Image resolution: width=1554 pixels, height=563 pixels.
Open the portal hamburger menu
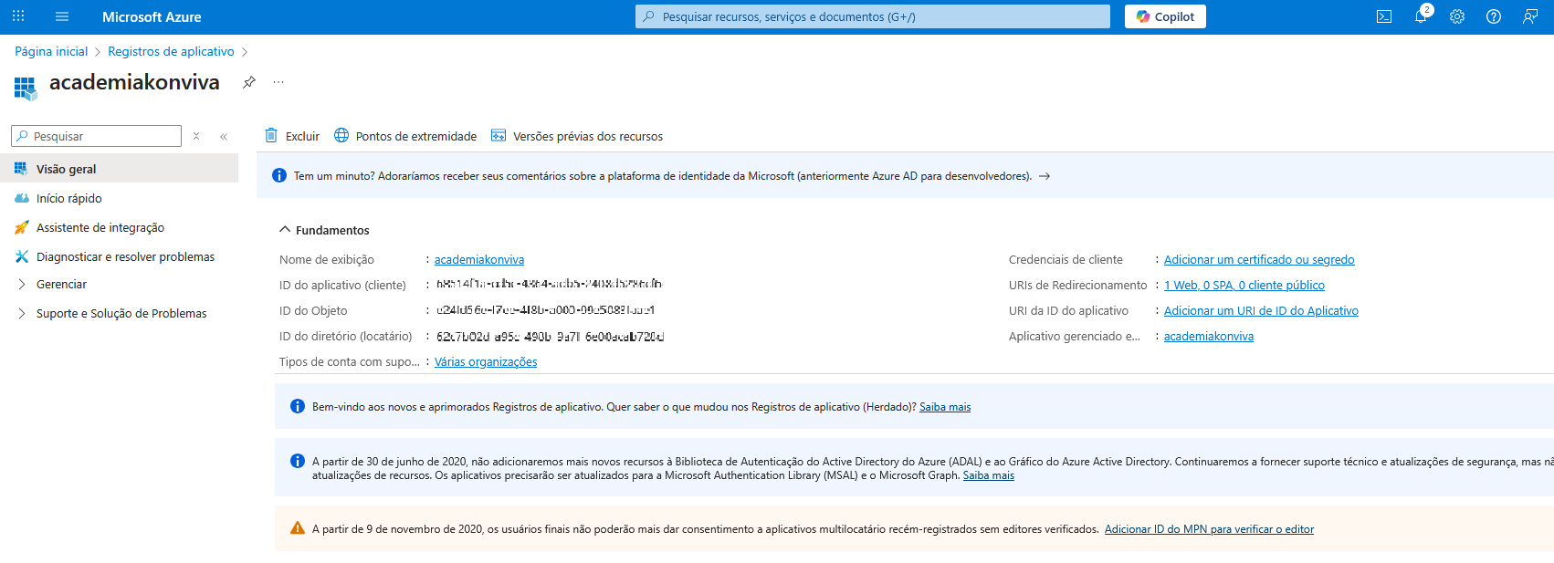coord(62,16)
